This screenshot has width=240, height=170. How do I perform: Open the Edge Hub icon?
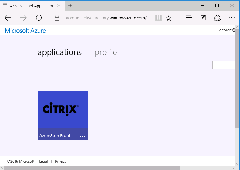coord(189,18)
